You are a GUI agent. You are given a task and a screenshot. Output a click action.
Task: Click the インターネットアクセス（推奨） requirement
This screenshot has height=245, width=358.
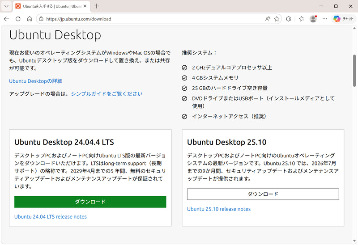point(229,117)
